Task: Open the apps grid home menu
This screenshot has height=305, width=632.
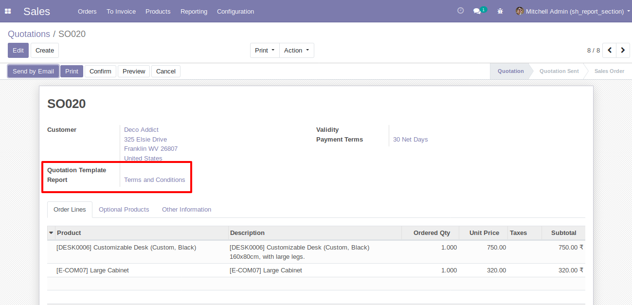Action: [8, 11]
